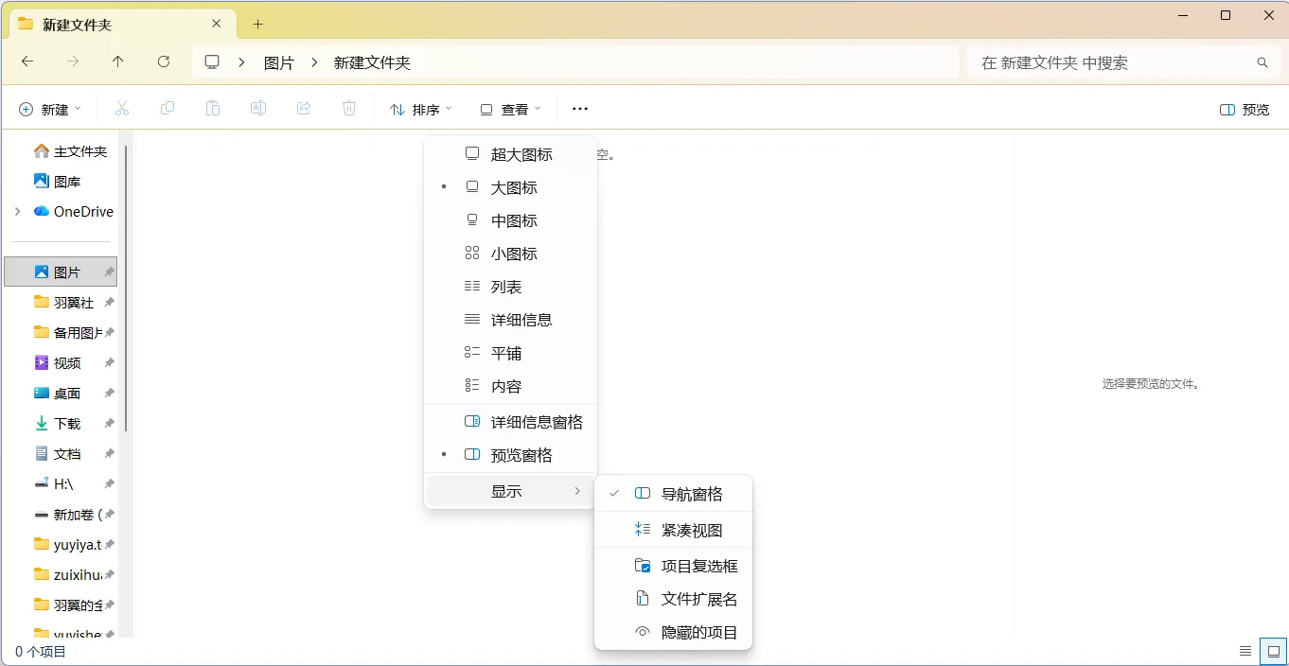Click pin icon beside 文档
1289x666 pixels.
click(x=109, y=454)
